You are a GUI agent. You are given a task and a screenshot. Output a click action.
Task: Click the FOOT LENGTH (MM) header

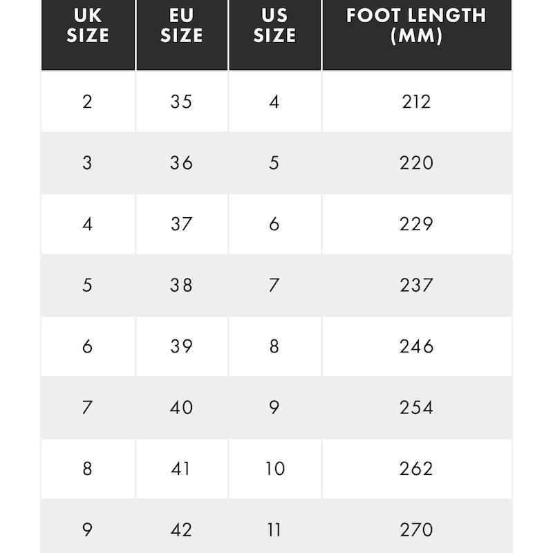tap(417, 35)
